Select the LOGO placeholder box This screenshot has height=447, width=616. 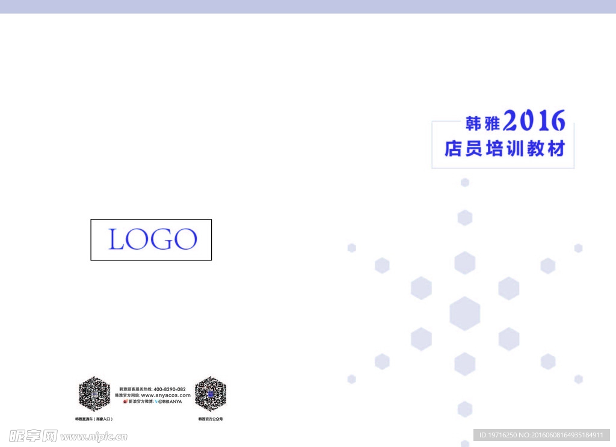[x=151, y=239]
